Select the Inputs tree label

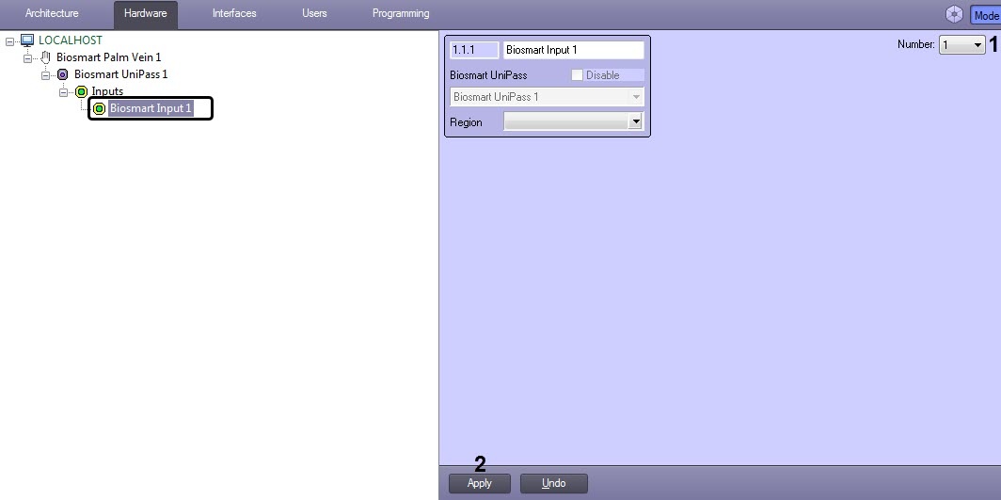tap(107, 92)
